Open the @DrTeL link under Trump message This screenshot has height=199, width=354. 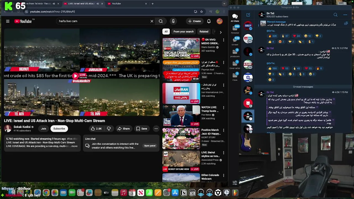[x=271, y=63]
